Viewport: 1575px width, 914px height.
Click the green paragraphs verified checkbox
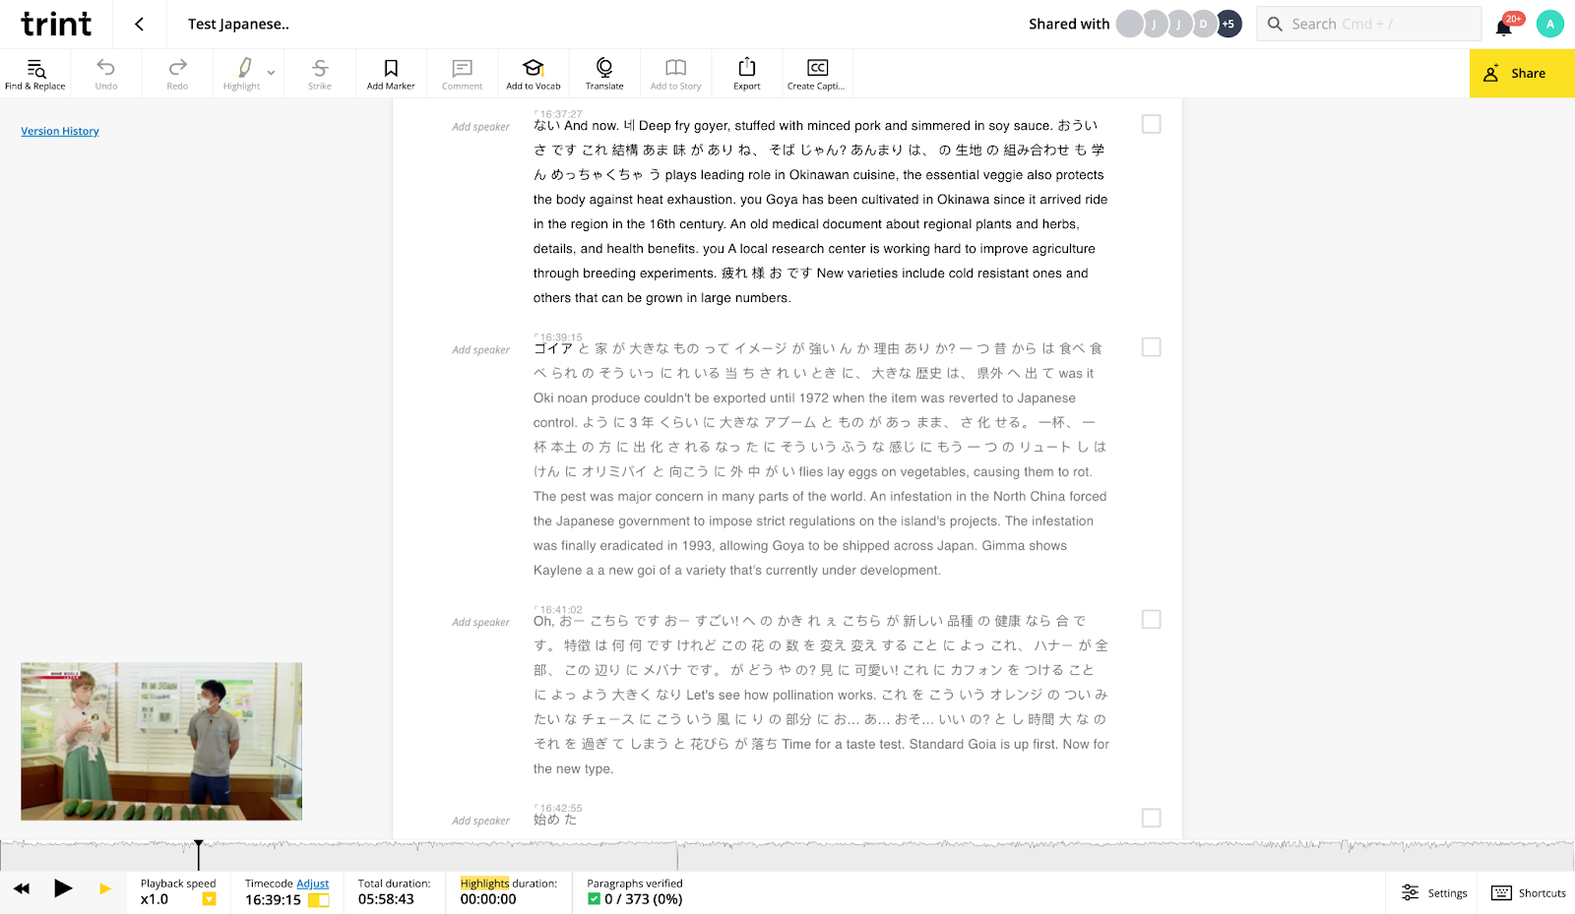[x=594, y=899]
